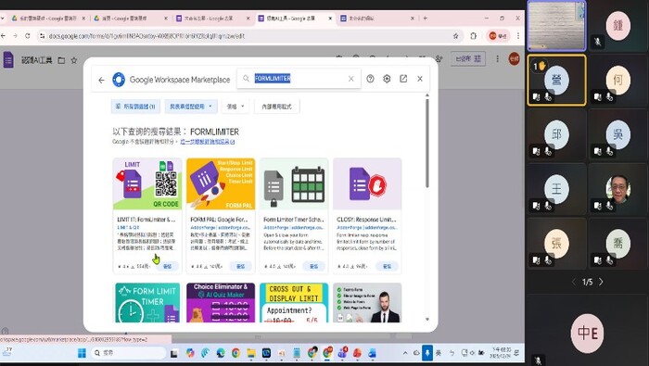Clear the FORMLIMITER search with the X

click(351, 79)
